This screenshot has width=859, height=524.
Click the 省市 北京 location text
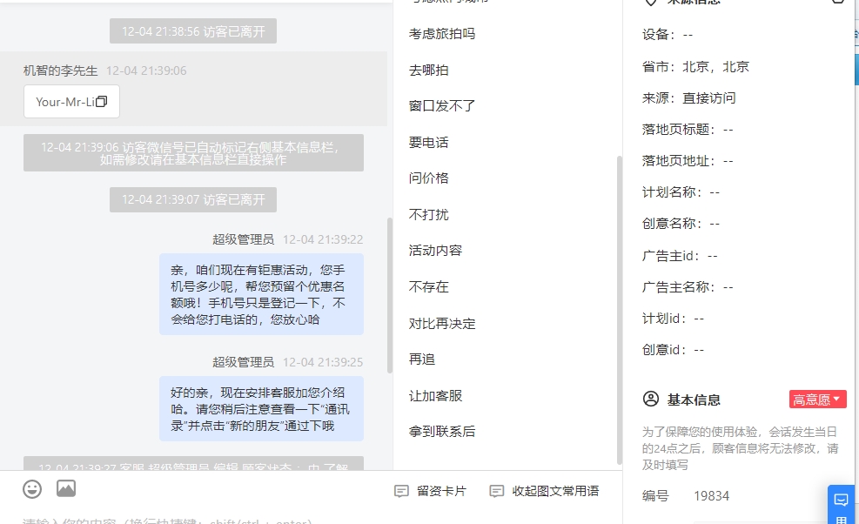pyautogui.click(x=695, y=67)
